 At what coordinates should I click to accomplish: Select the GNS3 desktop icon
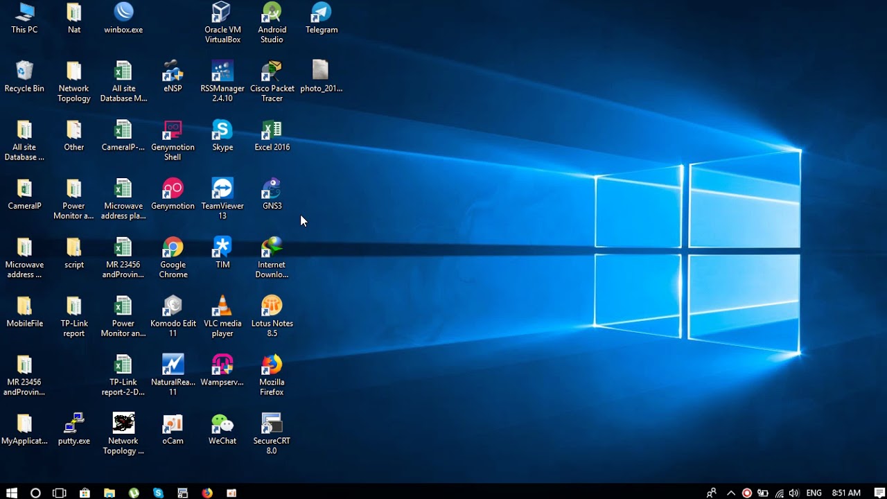click(x=272, y=195)
